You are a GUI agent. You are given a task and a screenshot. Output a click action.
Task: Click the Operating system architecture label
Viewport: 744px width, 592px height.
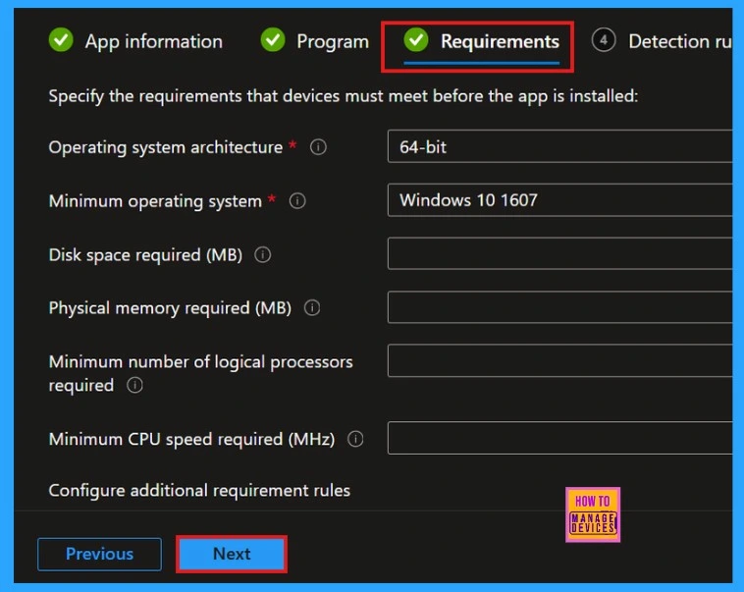click(x=166, y=147)
